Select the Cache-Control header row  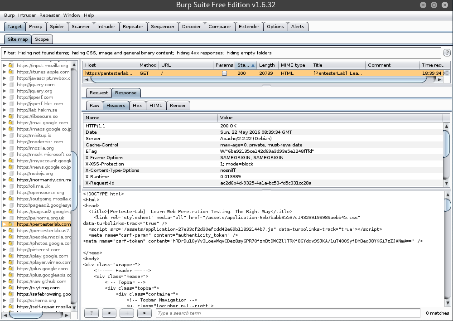263,145
